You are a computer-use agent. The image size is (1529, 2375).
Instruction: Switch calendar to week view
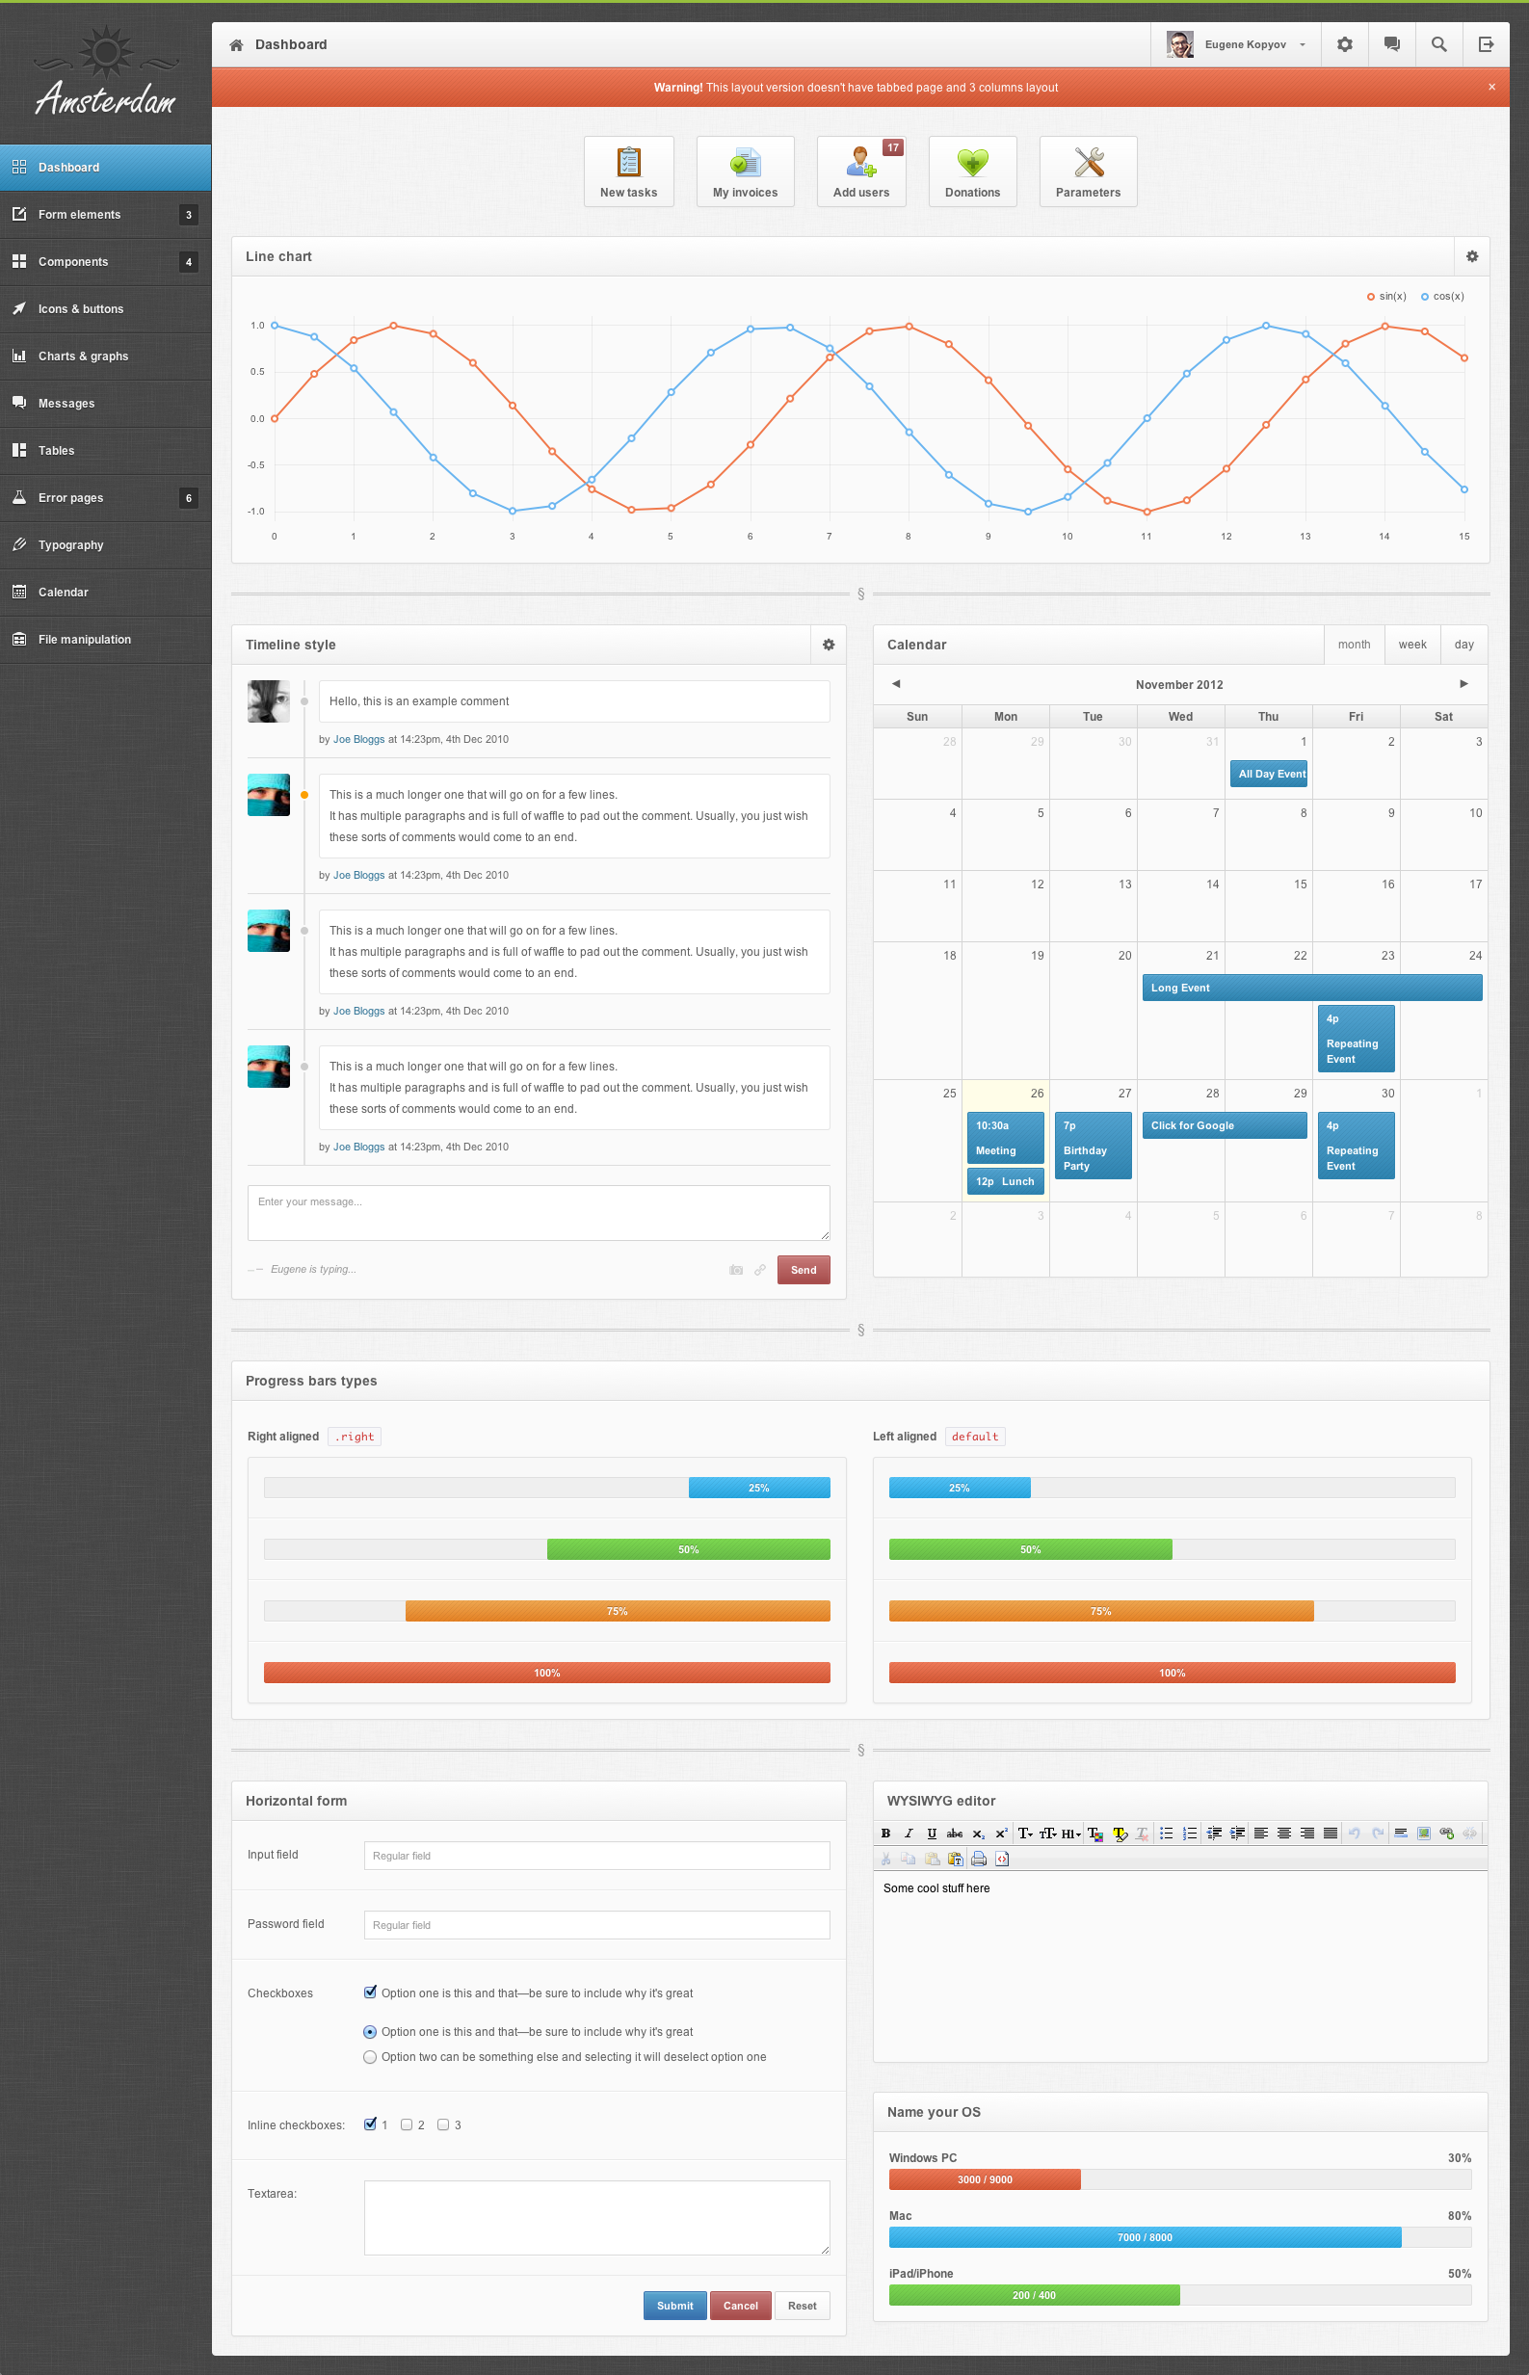pos(1412,645)
